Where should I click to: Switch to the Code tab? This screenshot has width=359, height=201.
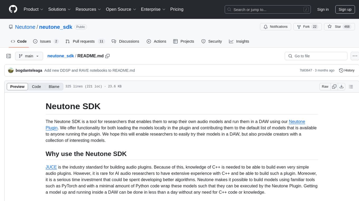click(x=19, y=41)
